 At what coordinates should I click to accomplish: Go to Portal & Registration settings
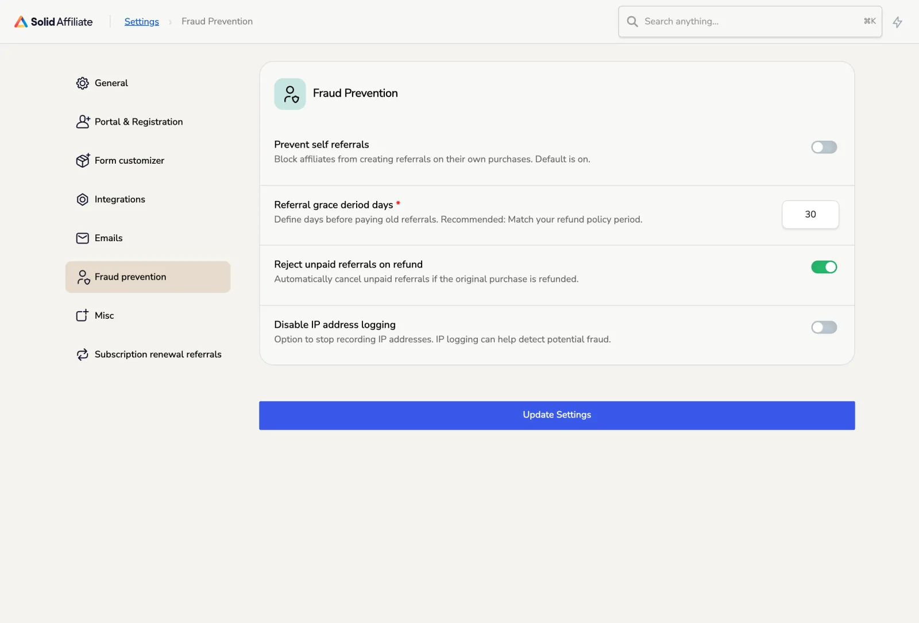[148, 122]
